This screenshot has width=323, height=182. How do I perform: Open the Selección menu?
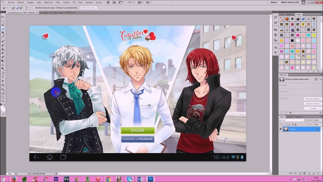pyautogui.click(x=48, y=2)
